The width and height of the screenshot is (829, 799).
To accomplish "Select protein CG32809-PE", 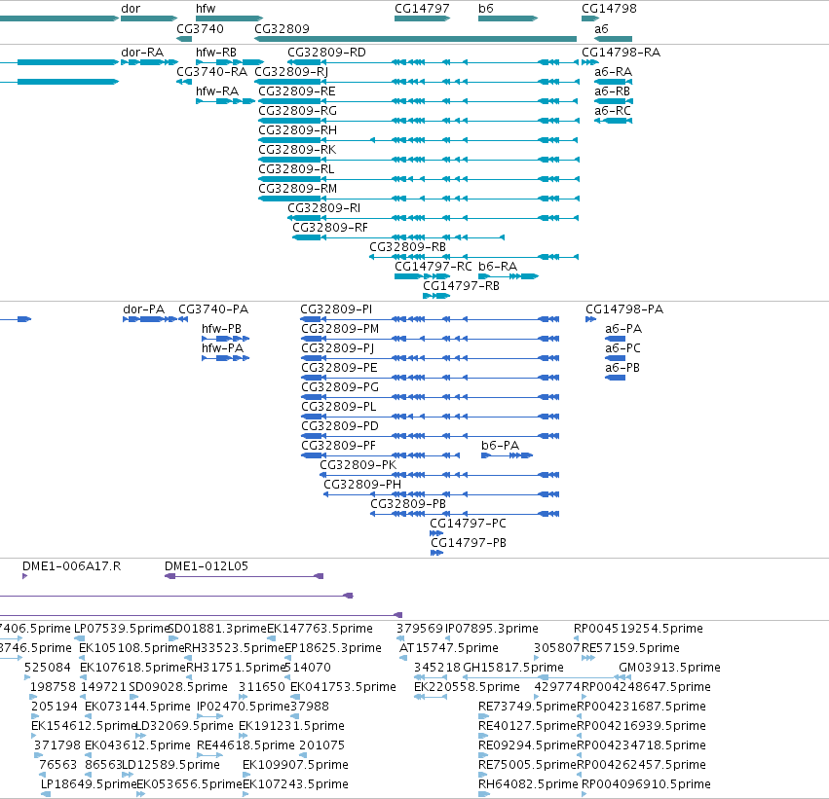I will 339,368.
